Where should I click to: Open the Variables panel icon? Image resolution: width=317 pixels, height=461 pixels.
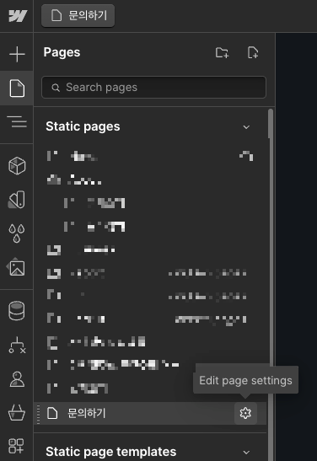[17, 200]
